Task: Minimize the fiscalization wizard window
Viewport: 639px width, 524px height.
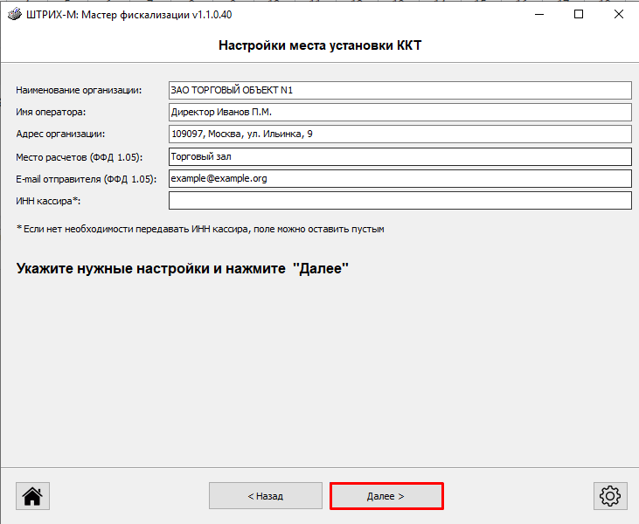Action: 537,15
